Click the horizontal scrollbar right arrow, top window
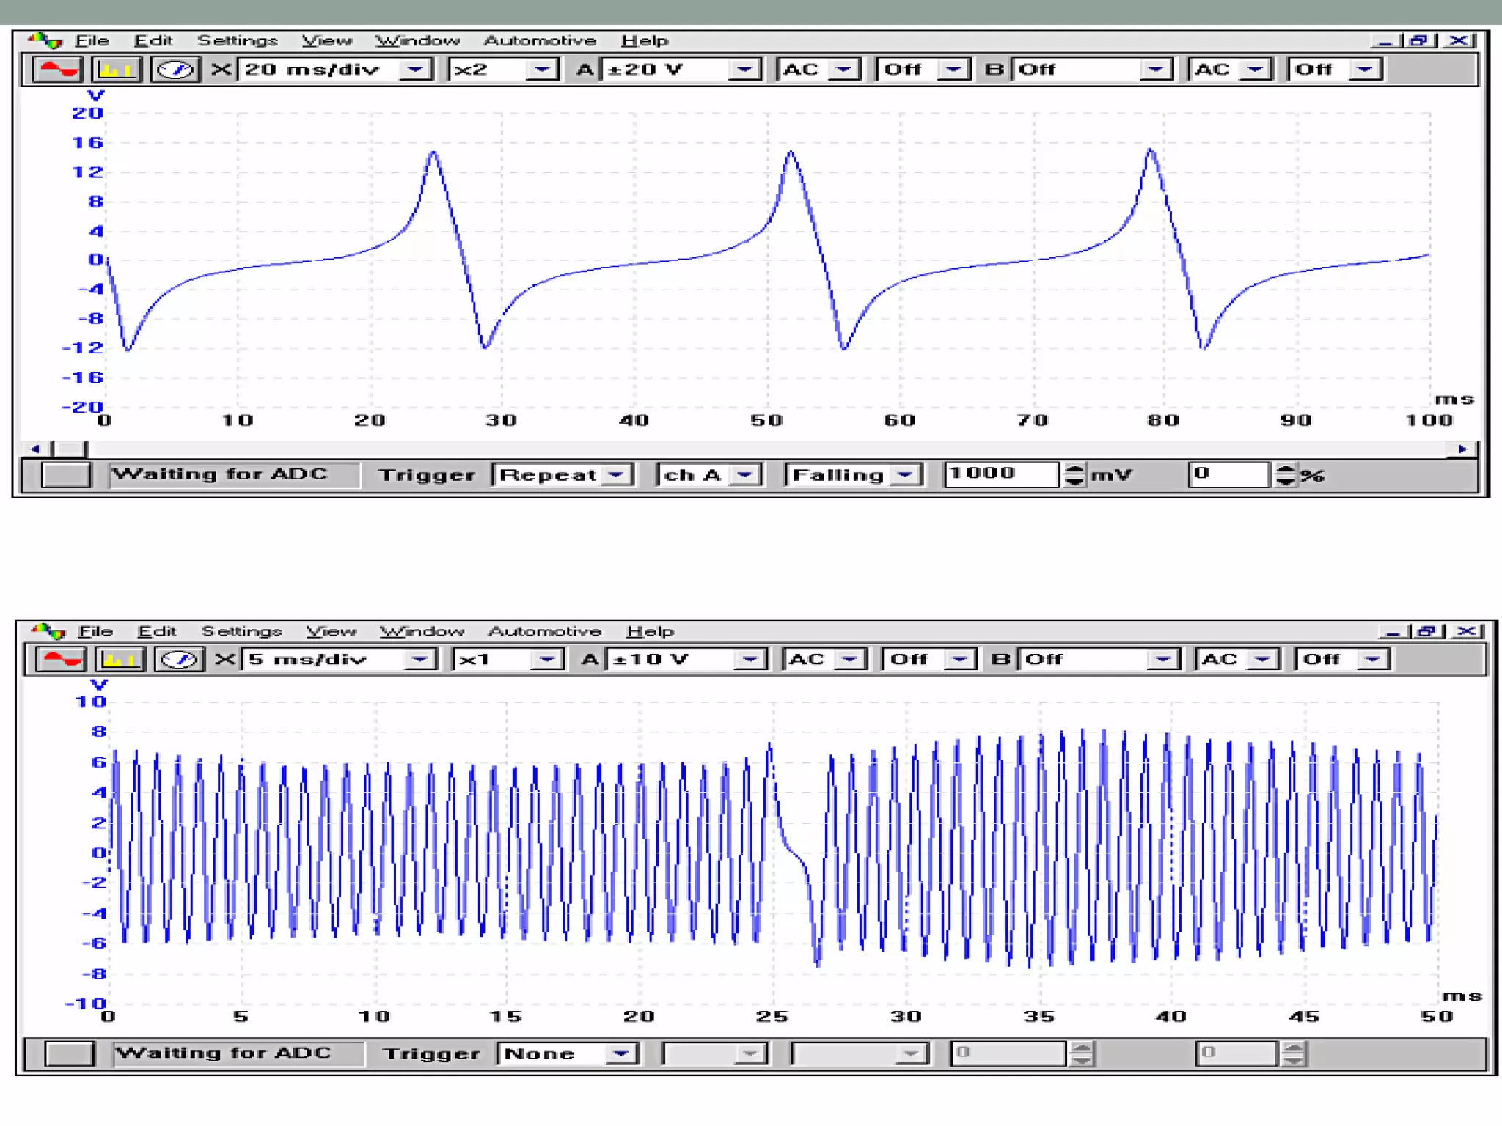Viewport: 1502px width, 1126px height. [x=1462, y=449]
